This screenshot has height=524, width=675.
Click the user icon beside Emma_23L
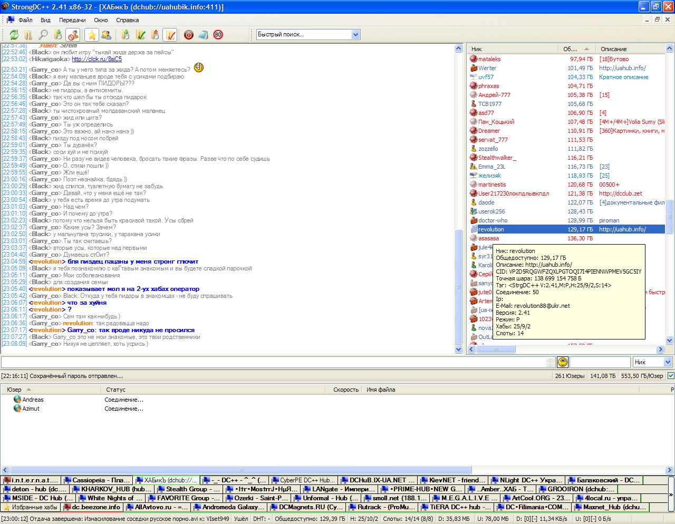474,167
